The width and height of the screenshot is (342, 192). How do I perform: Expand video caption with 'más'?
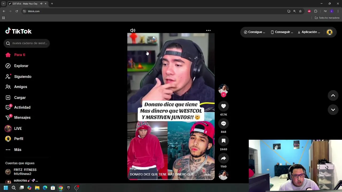(x=208, y=174)
